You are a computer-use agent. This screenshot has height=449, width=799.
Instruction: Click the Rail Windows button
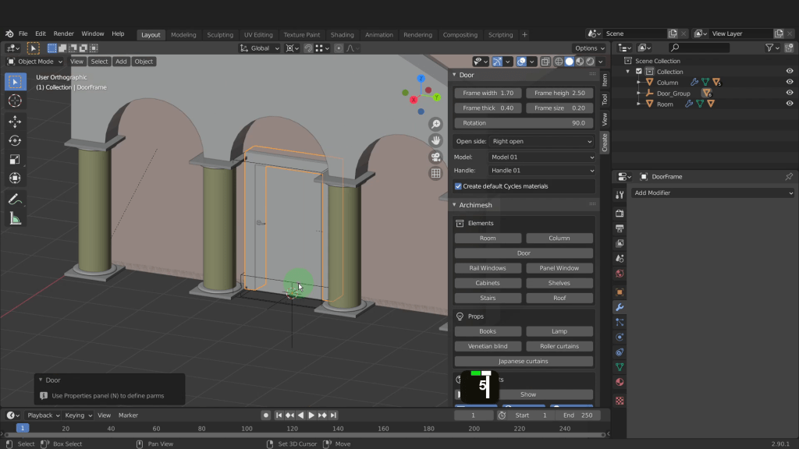point(488,268)
